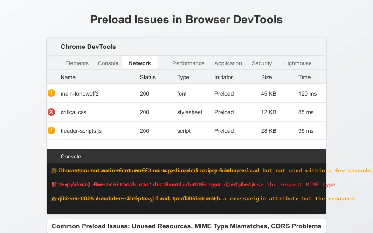The image size is (373, 233).
Task: Switch to the Application tab
Action: click(228, 63)
